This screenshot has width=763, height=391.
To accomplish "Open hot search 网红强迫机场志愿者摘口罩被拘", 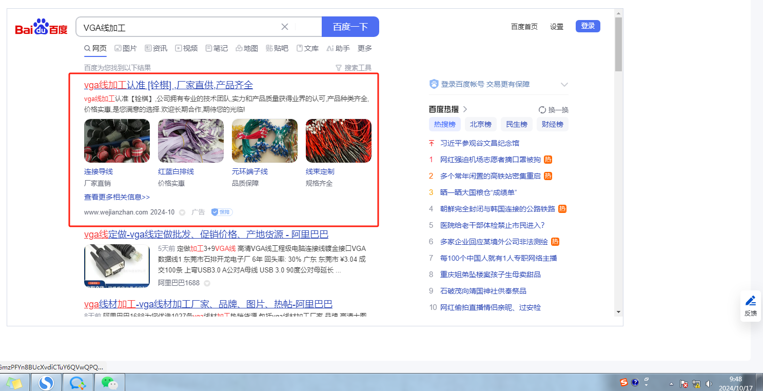I will click(491, 160).
